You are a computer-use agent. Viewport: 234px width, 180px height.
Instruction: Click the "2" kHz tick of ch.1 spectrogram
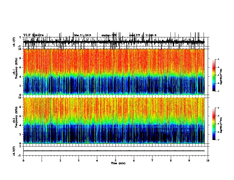(x=21, y=86)
